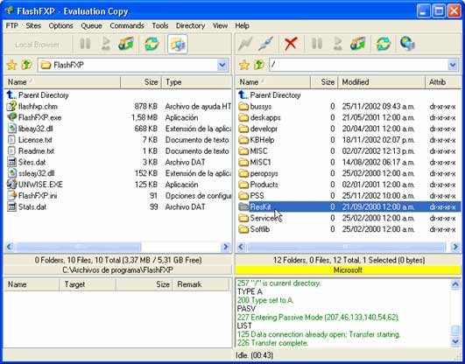Toggle the switch-to-local-browser computer icon

pos(178,44)
